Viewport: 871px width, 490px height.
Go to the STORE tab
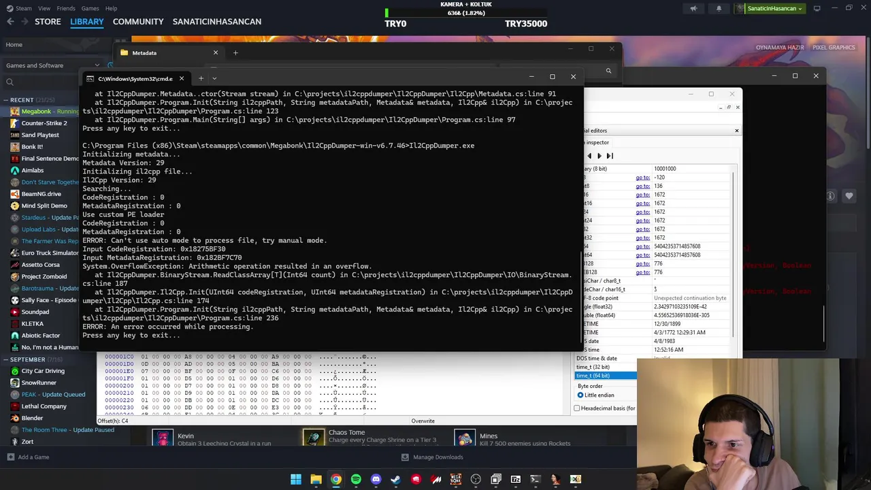pyautogui.click(x=48, y=22)
